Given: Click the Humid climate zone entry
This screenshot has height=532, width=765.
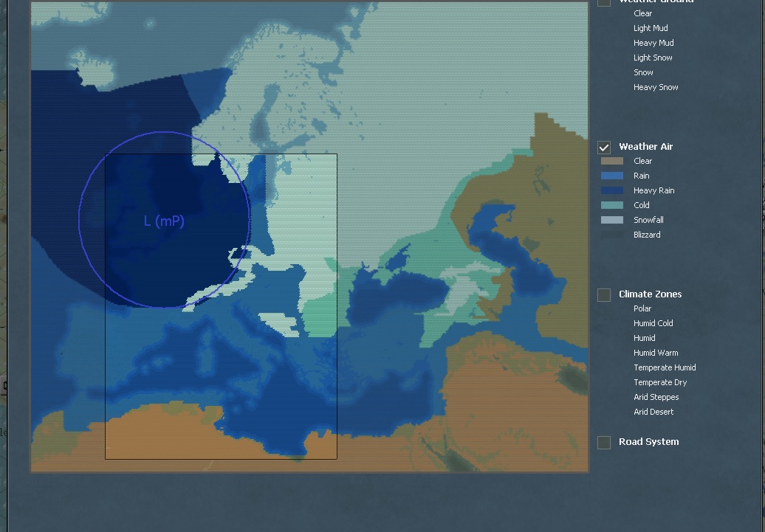Looking at the screenshot, I should [x=644, y=338].
